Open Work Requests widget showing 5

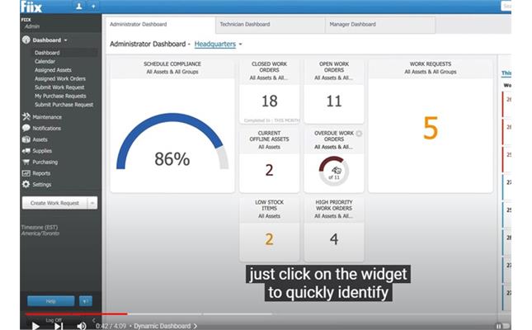point(431,125)
